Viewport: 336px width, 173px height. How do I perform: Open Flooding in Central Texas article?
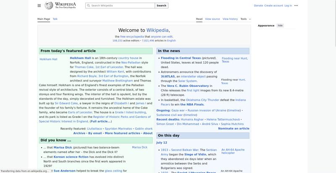(181, 58)
